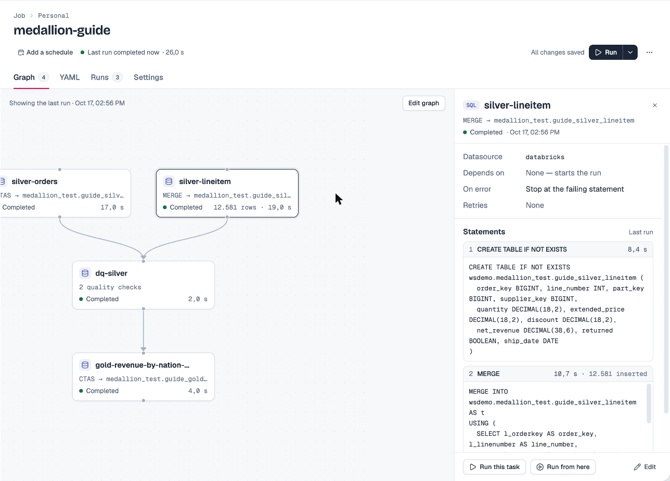Collapse the CREATE TABLE IF NOT EXISTS statement

(x=558, y=250)
